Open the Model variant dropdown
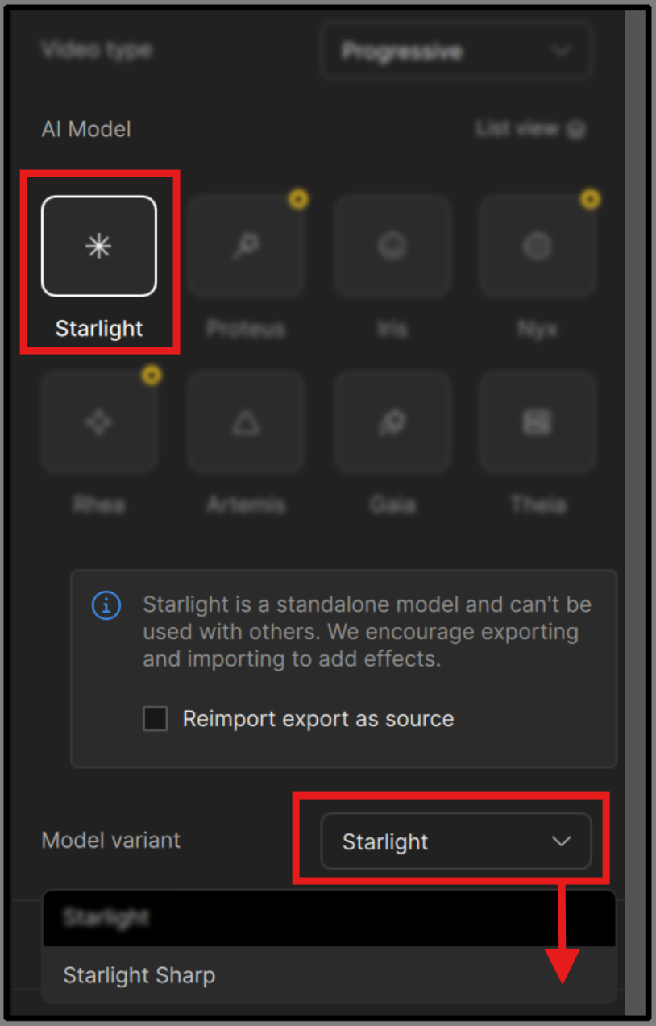 coord(455,841)
